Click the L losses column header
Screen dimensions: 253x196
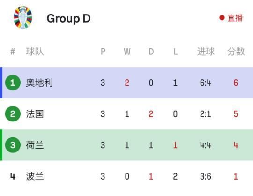click(x=176, y=52)
